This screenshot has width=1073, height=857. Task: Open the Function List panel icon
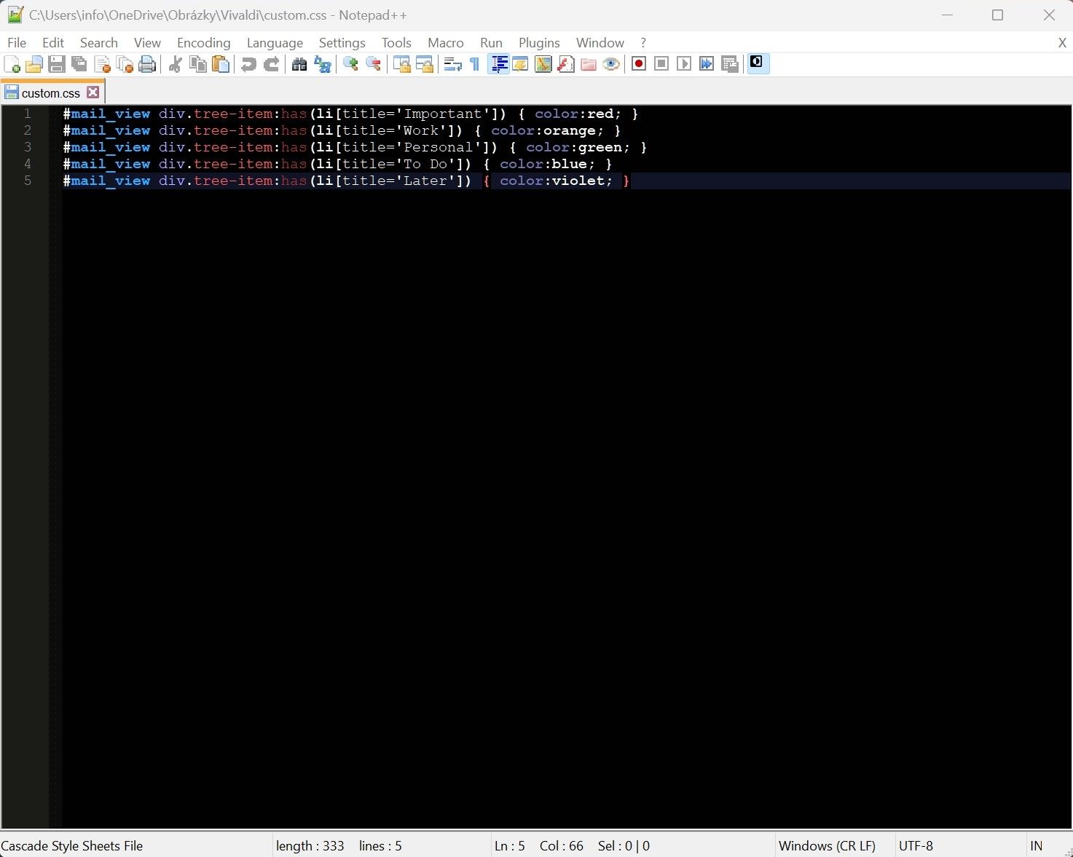pos(566,64)
